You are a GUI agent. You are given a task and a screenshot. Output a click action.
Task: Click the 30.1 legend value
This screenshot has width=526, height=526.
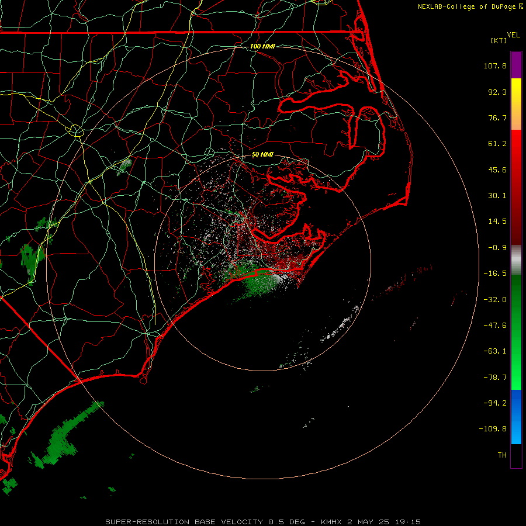point(497,196)
